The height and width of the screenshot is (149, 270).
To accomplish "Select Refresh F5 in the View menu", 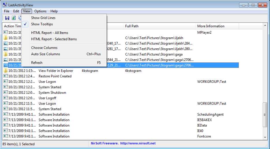I will pyautogui.click(x=64, y=63).
